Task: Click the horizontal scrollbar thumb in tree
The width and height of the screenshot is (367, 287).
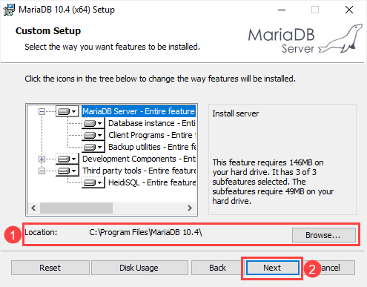Action: [x=76, y=208]
